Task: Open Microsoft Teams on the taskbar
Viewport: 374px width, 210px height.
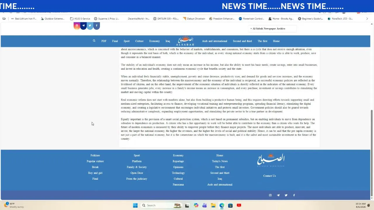Action: 205,205
